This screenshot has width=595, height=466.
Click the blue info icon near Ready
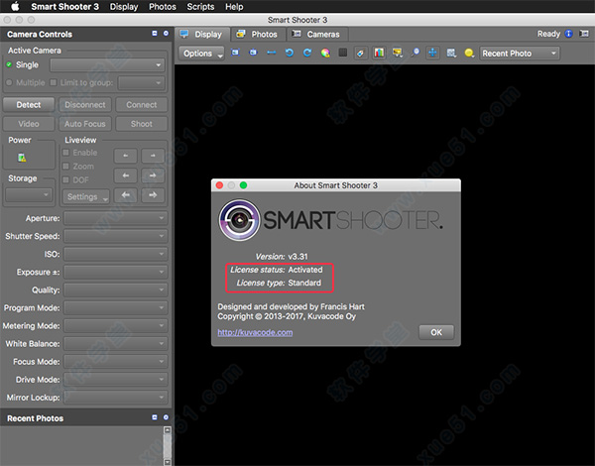(568, 34)
